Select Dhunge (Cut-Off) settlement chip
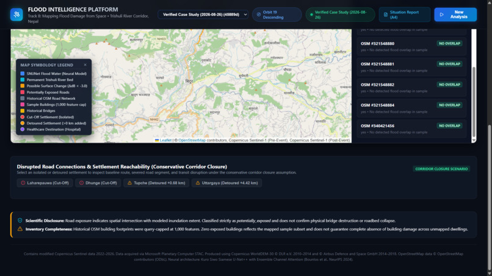This screenshot has width=492, height=276. pyautogui.click(x=98, y=183)
